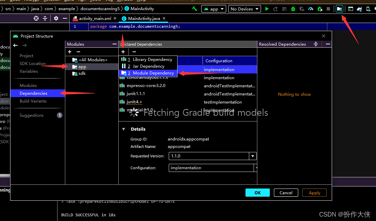Open Suggestions in sidebar
376x221 pixels.
32,115
